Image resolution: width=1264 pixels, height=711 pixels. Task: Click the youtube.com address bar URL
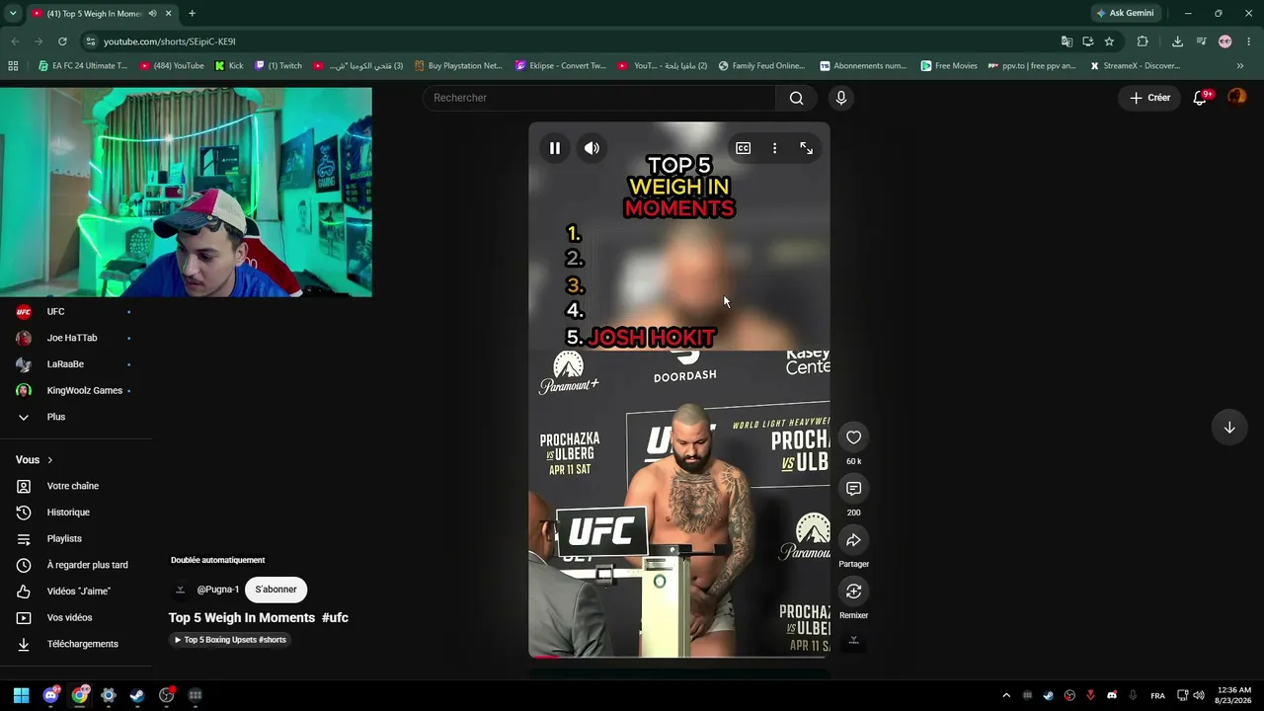(170, 41)
